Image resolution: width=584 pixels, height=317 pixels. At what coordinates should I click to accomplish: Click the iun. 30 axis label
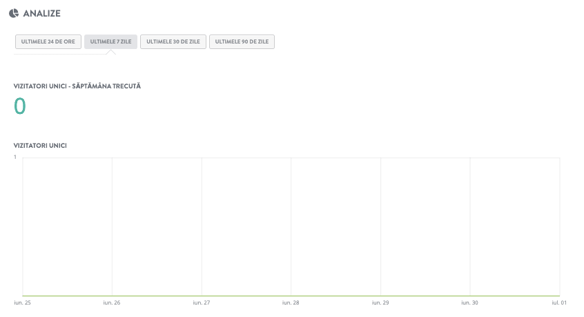[x=469, y=302]
